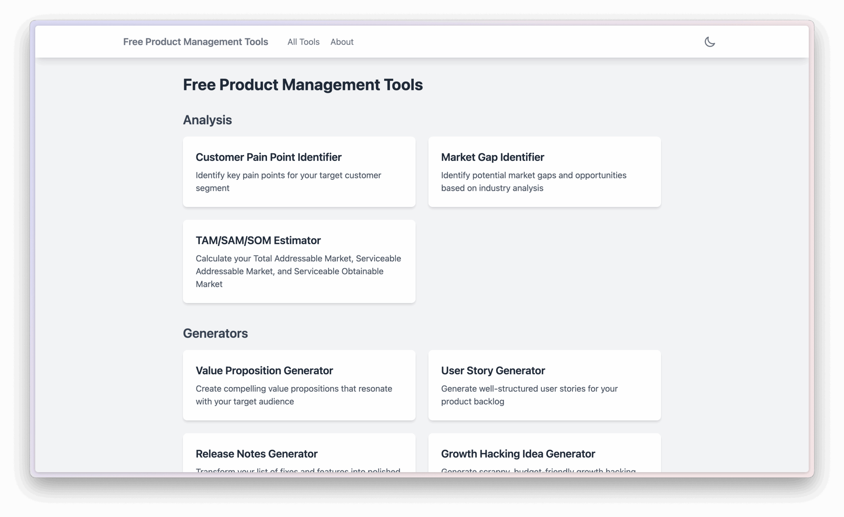Click the Free Product Management Tools home link
Viewport: 844px width, 517px height.
click(x=196, y=42)
